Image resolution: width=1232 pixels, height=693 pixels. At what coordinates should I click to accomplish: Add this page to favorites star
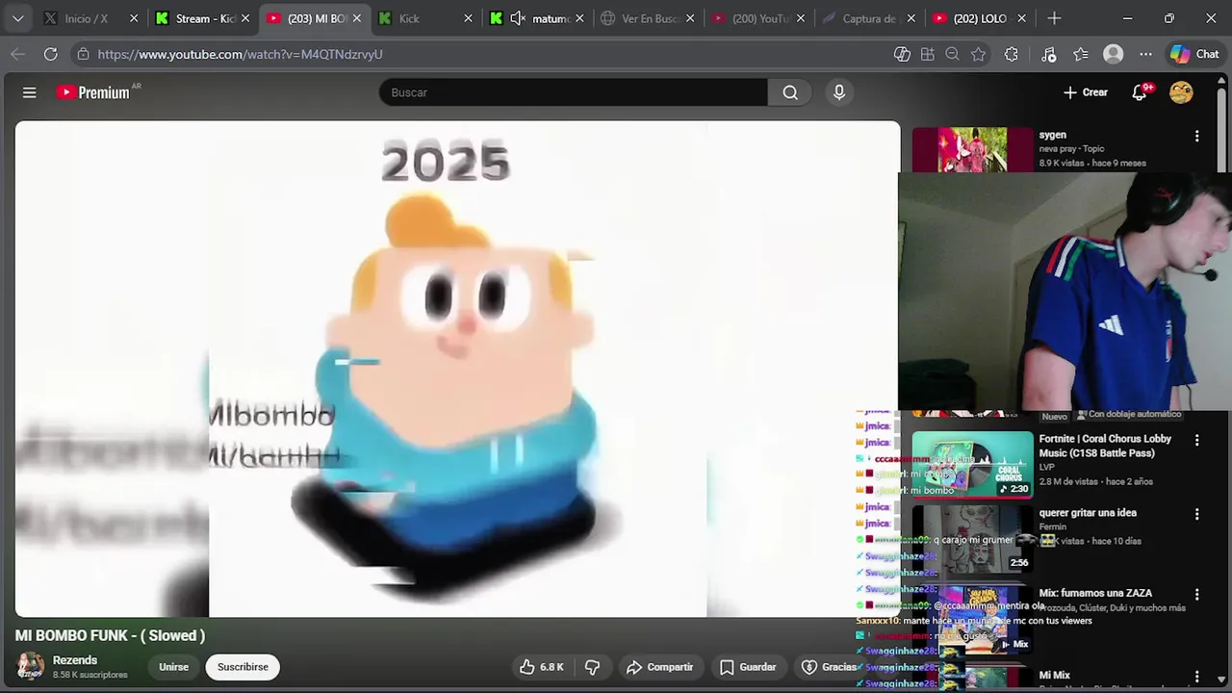[979, 54]
